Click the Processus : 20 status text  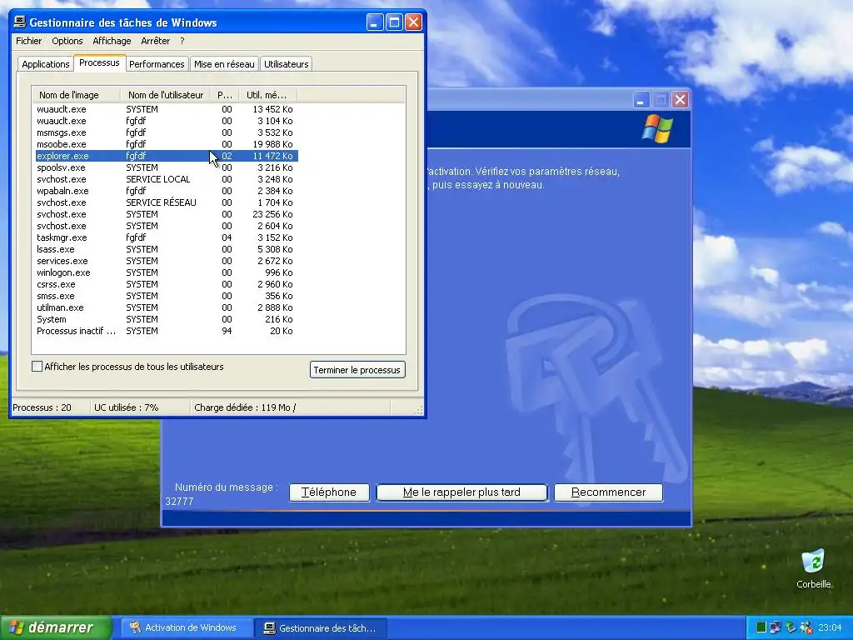pyautogui.click(x=42, y=407)
